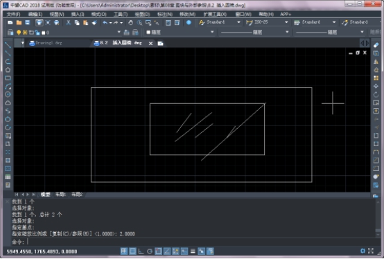Expand the layer 0 dropdown list
The image size is (384, 259).
click(x=119, y=32)
